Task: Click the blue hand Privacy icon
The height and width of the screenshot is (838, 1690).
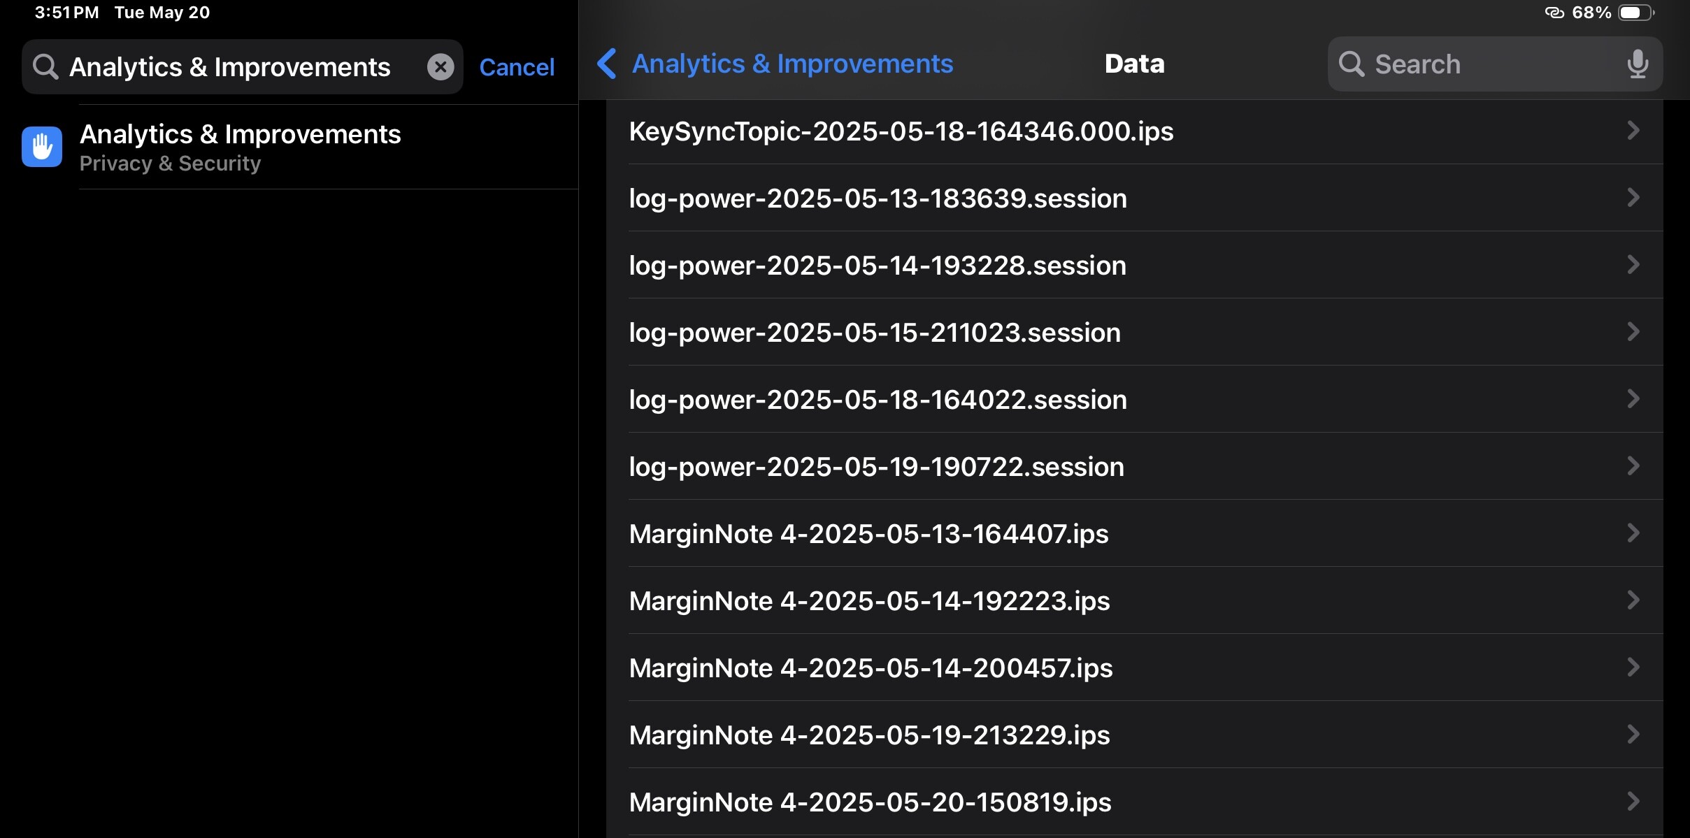Action: (42, 147)
